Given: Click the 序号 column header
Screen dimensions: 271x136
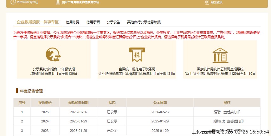Looking at the screenshot, I should coord(22,103).
